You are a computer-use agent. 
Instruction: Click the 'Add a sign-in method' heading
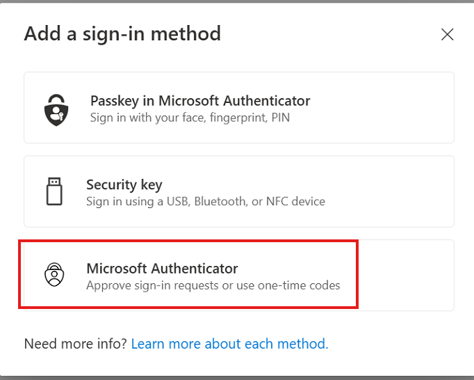(x=122, y=33)
